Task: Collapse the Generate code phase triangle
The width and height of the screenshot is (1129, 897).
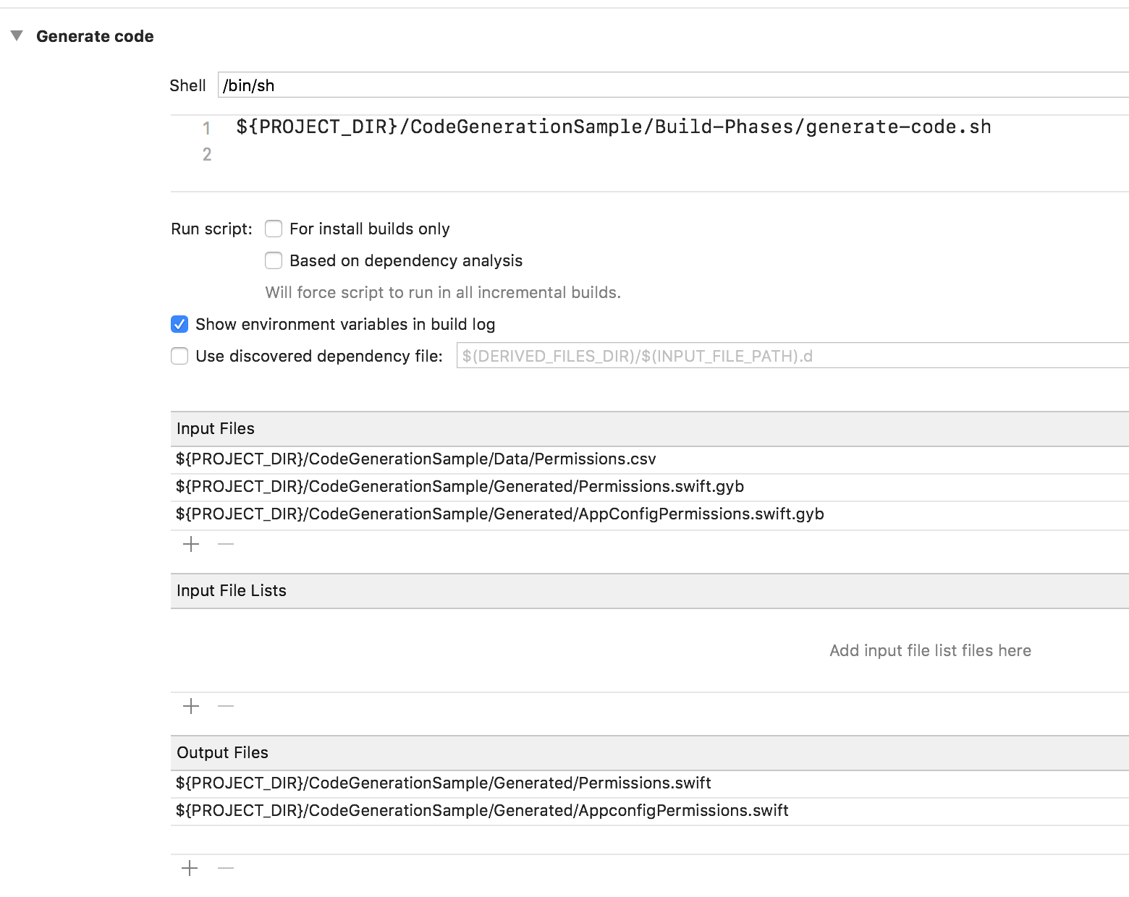Action: 17,36
